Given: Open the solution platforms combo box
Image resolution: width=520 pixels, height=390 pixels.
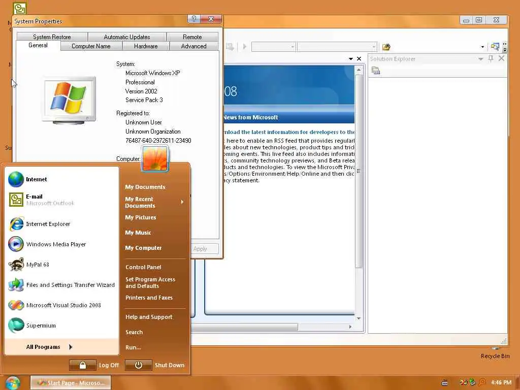Looking at the screenshot, I should tap(337, 47).
